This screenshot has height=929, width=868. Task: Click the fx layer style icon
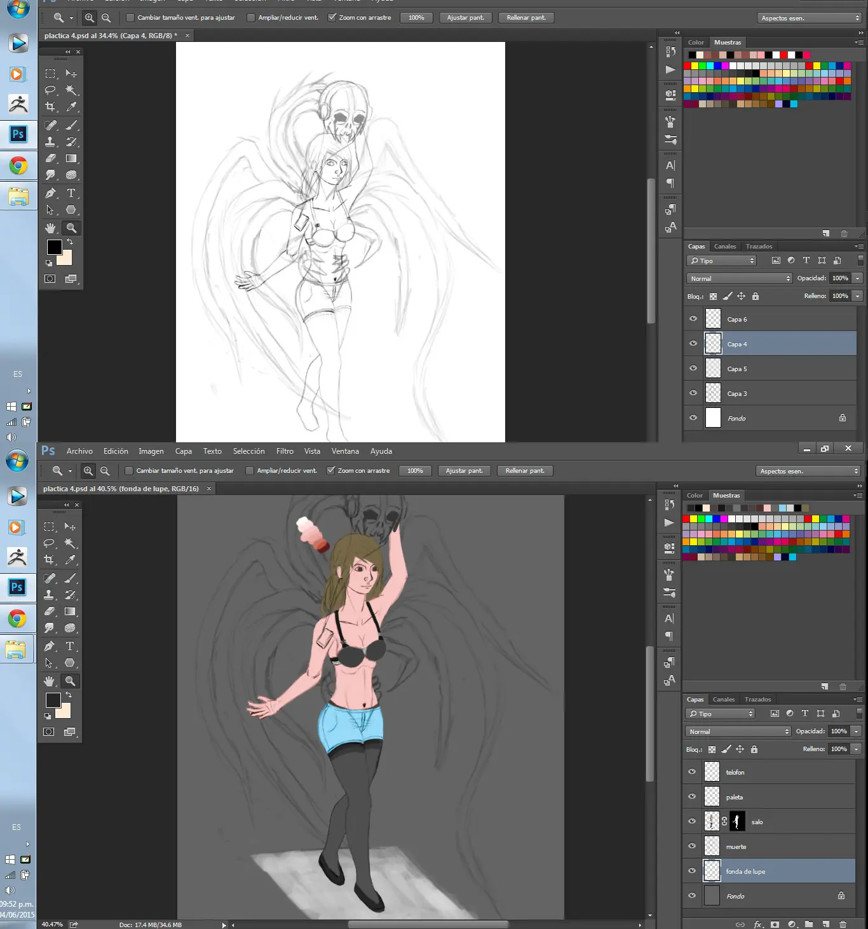(757, 925)
